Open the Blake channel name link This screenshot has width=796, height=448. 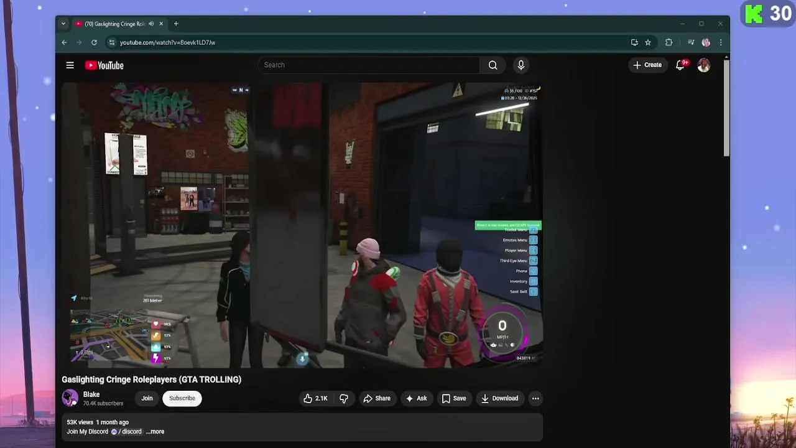tap(91, 394)
